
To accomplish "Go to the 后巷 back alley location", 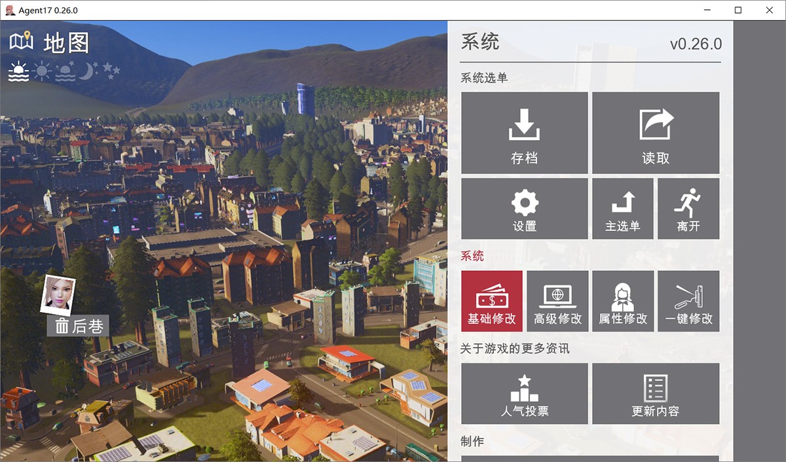I will pyautogui.click(x=78, y=326).
